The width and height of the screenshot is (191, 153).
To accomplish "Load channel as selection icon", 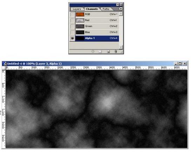I will click(x=93, y=52).
